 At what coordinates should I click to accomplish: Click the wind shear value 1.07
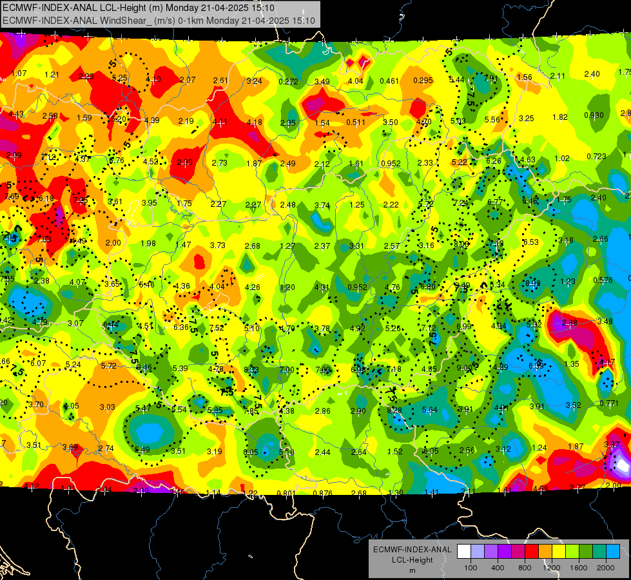pyautogui.click(x=19, y=73)
